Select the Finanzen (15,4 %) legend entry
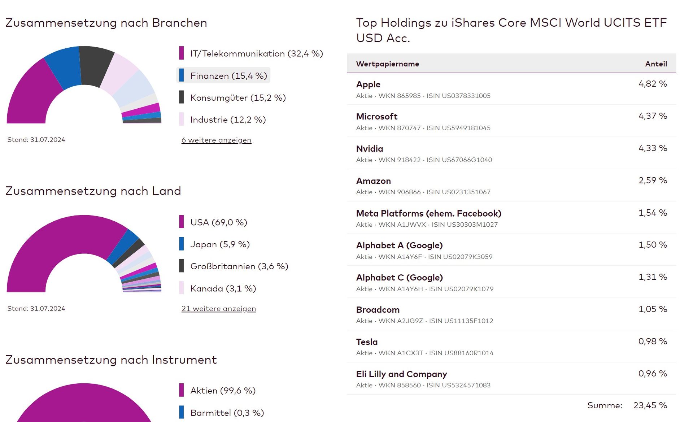This screenshot has width=693, height=422. pos(228,76)
